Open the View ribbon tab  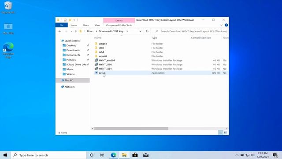(97, 25)
